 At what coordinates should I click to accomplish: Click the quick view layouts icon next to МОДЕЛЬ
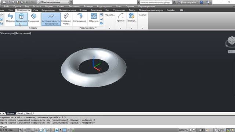190,130
